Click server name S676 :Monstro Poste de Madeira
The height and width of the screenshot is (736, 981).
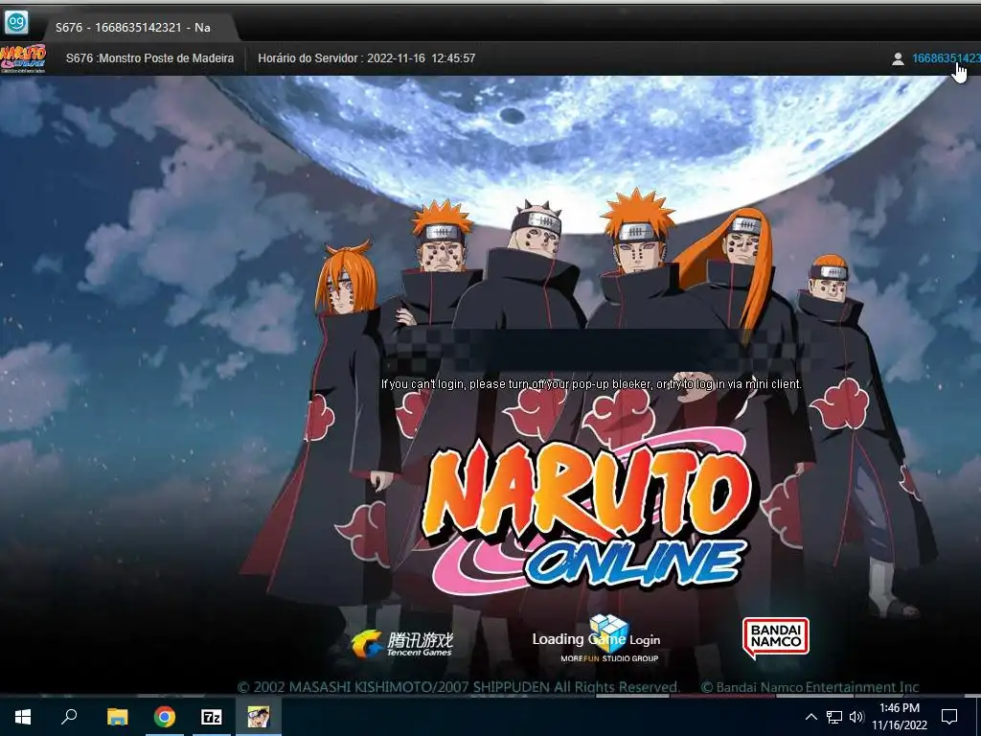click(149, 58)
